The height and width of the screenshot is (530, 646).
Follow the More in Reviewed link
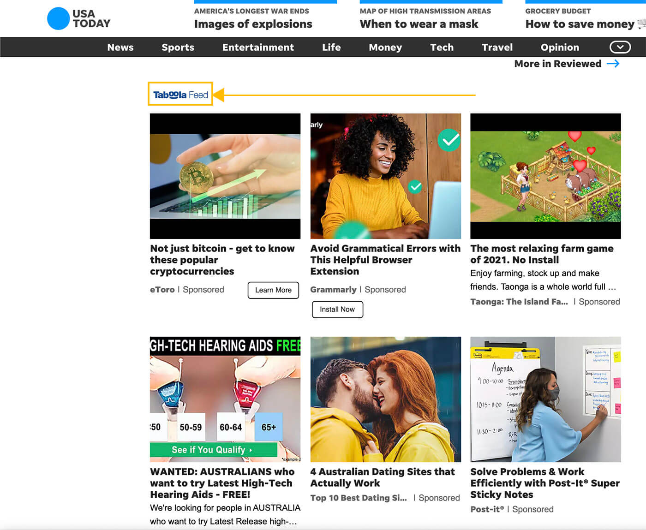tap(558, 64)
